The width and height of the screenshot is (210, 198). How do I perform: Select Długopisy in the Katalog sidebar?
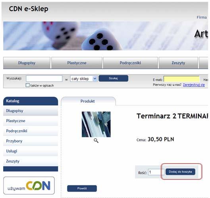pyautogui.click(x=31, y=111)
